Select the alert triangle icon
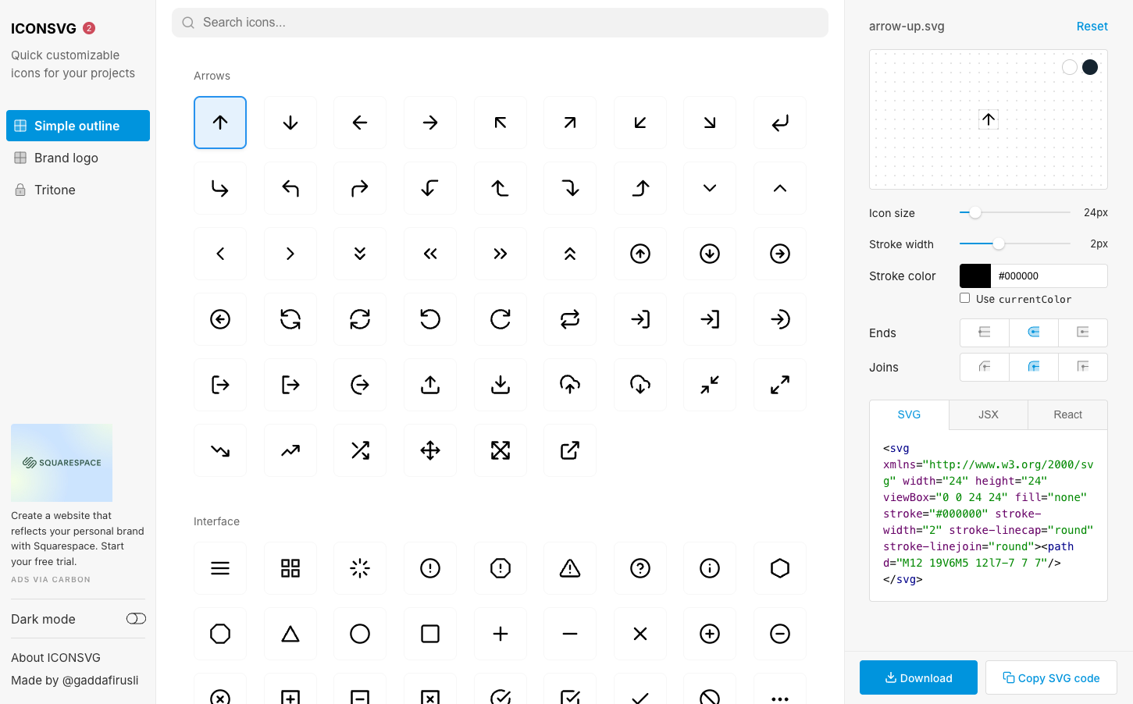The height and width of the screenshot is (704, 1133). (570, 567)
